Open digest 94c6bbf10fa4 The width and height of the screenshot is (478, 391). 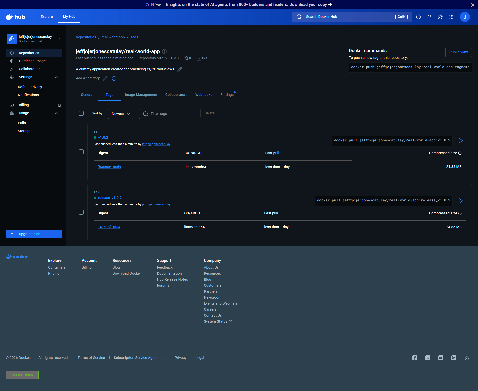pos(109,227)
